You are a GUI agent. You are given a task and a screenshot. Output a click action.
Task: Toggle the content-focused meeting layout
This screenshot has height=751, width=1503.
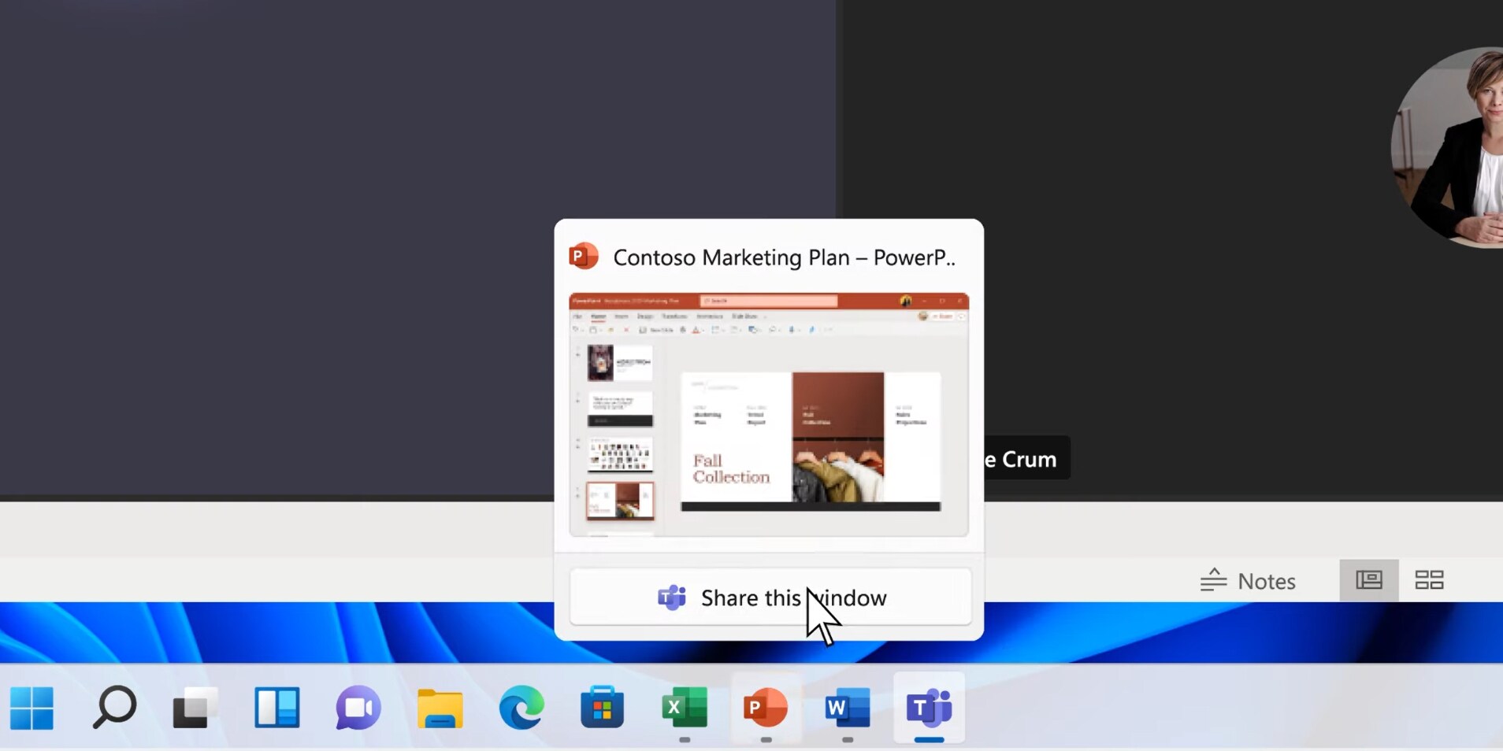pos(1369,580)
